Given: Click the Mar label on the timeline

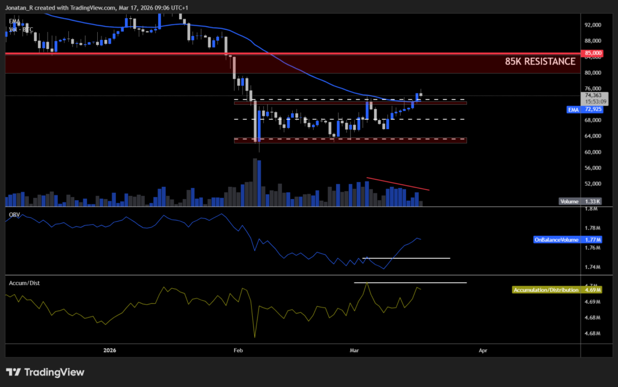Looking at the screenshot, I should point(354,350).
